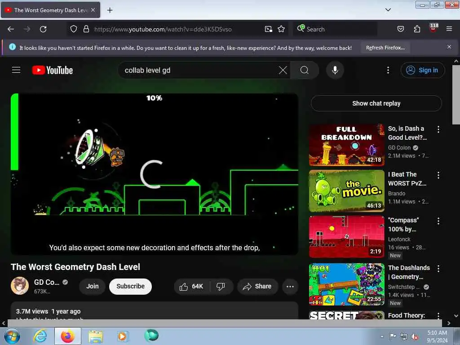This screenshot has width=460, height=345.
Task: Click the right arrow of the horizontal scrollbar
Action: [x=449, y=323]
